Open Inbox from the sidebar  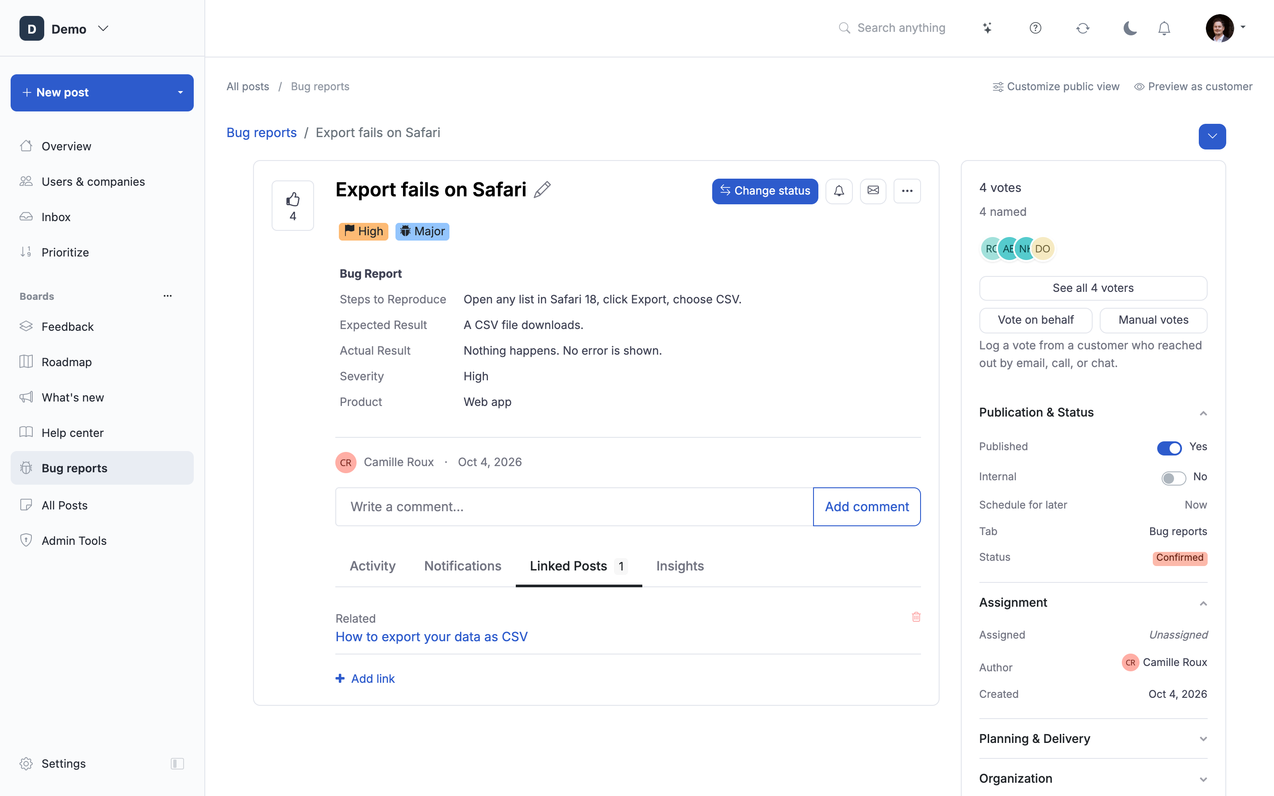click(102, 217)
